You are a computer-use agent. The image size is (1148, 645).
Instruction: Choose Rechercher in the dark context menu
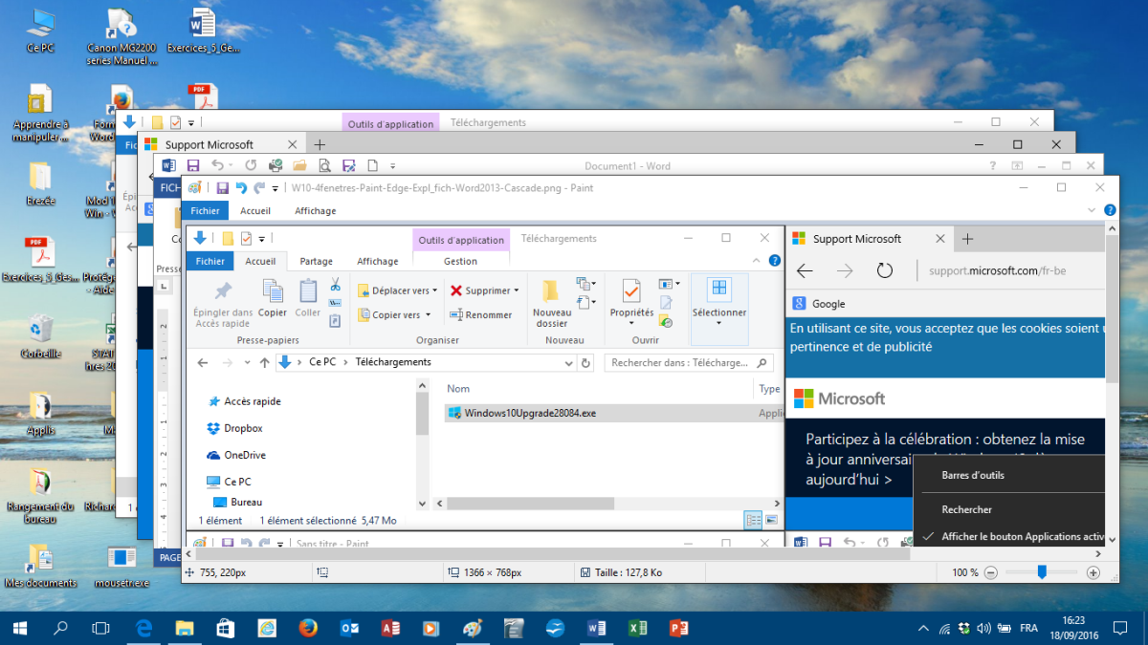(966, 509)
